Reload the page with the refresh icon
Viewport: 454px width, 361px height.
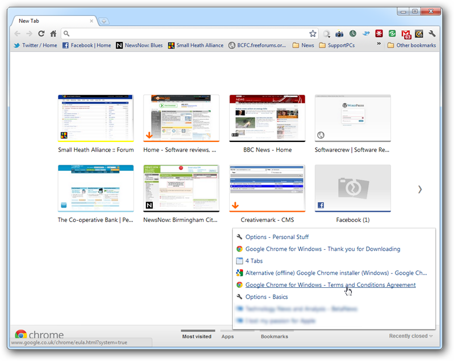pyautogui.click(x=40, y=33)
